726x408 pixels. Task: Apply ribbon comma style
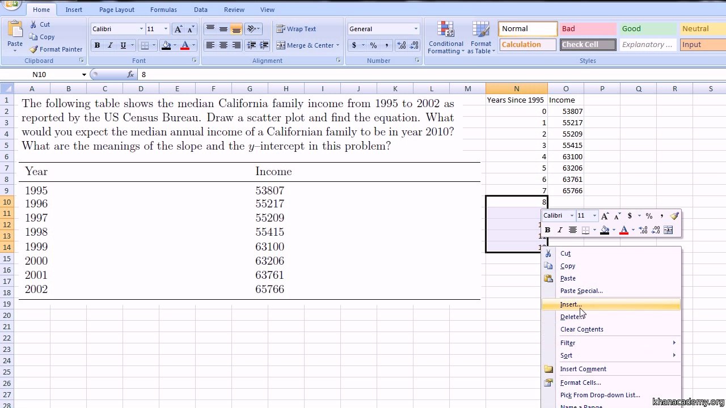pos(387,45)
